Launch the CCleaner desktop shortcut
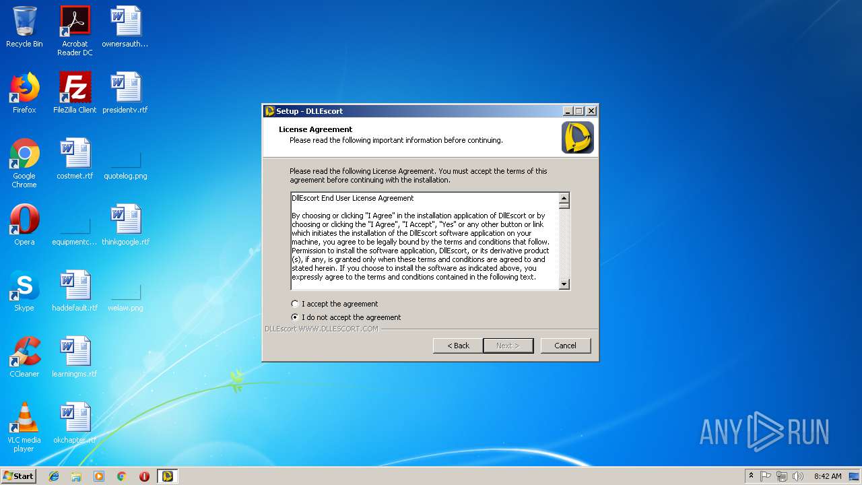862x485 pixels. (x=24, y=357)
